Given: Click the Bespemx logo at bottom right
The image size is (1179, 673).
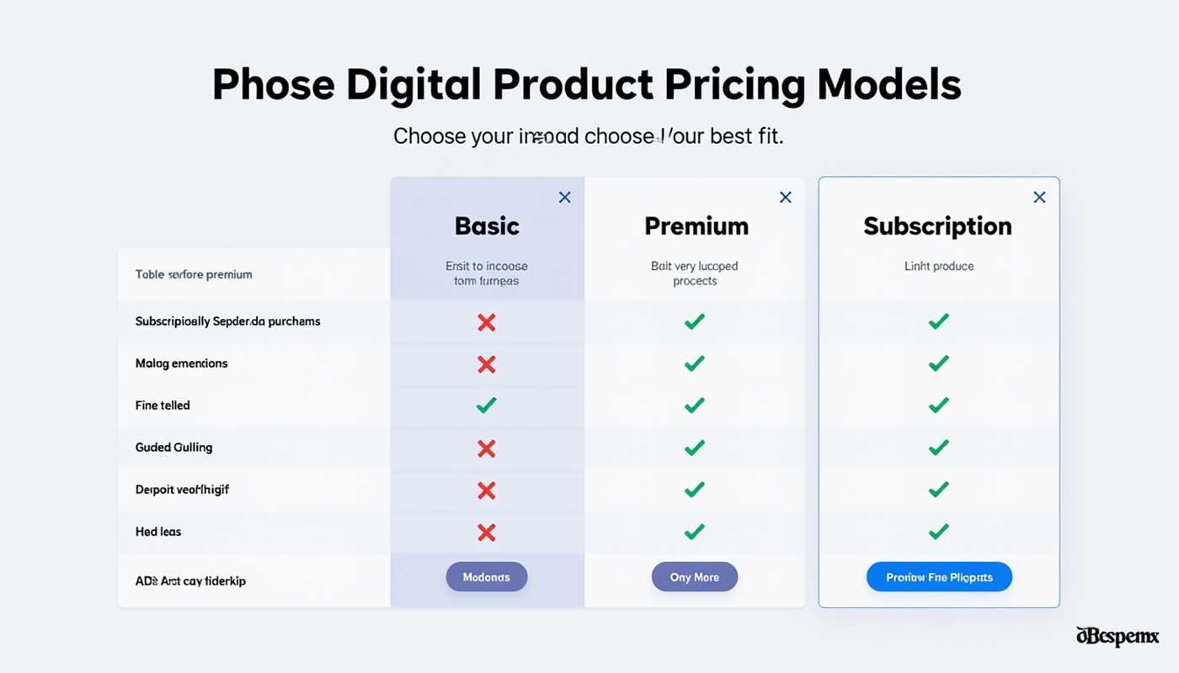Looking at the screenshot, I should pyautogui.click(x=1118, y=636).
